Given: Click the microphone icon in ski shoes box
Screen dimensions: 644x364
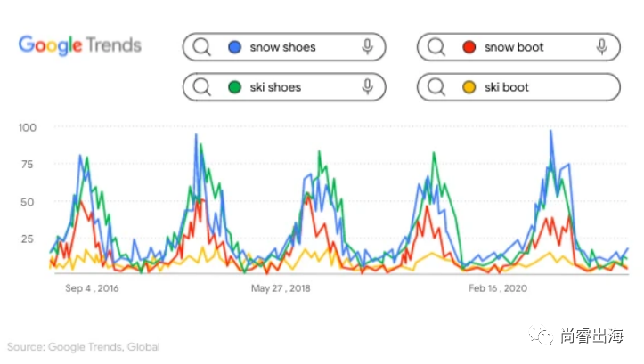Looking at the screenshot, I should pyautogui.click(x=367, y=87).
